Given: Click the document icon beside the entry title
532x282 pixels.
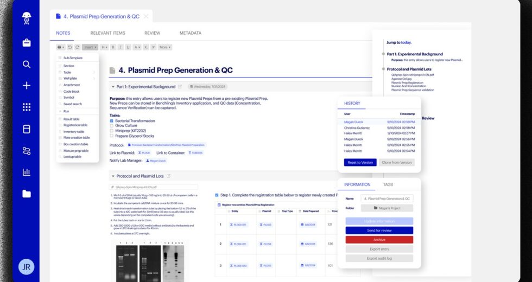Looking at the screenshot, I should point(112,70).
